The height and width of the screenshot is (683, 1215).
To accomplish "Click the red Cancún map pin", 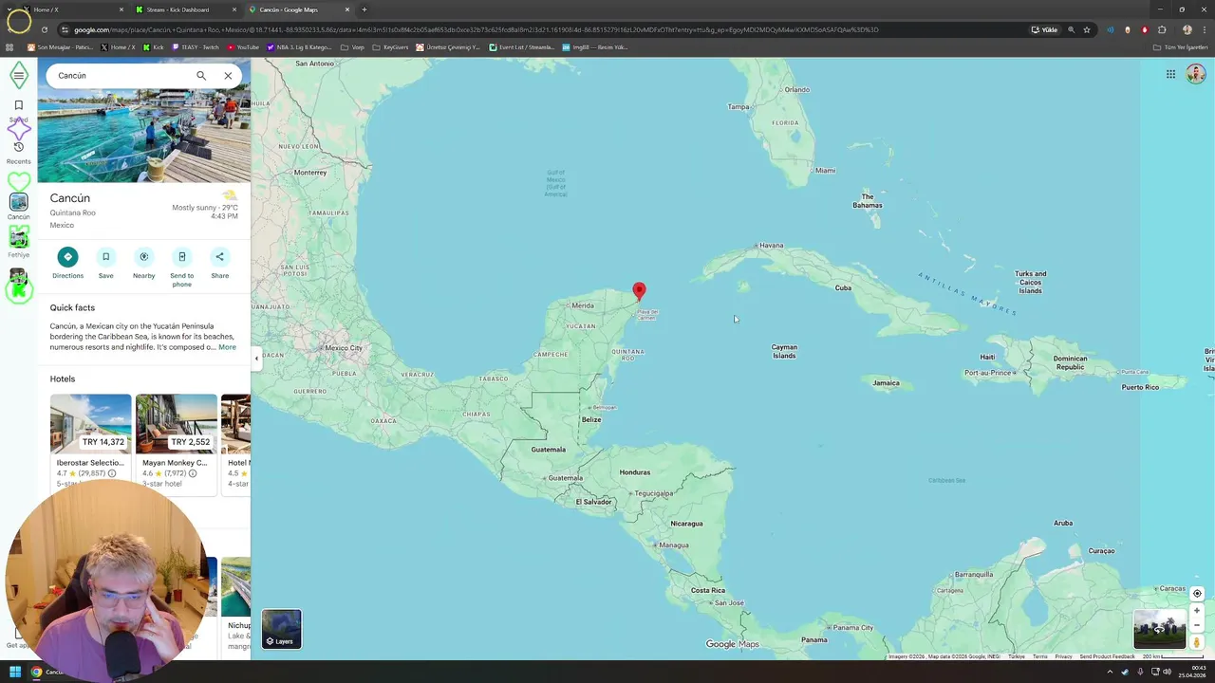I will [x=639, y=290].
